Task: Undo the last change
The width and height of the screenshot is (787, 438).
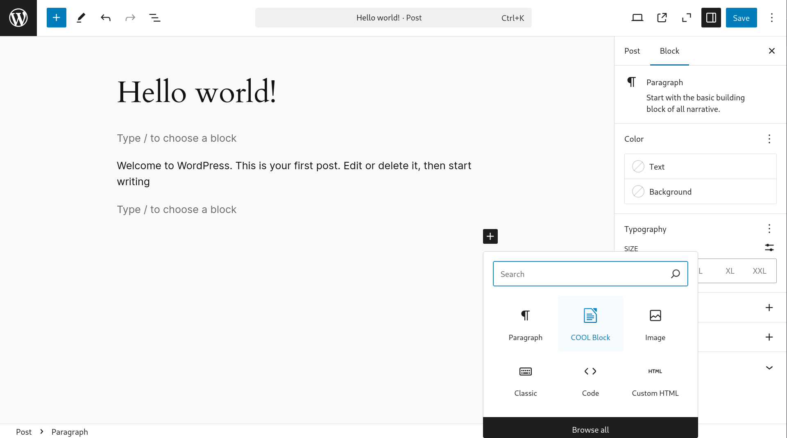Action: pyautogui.click(x=106, y=18)
